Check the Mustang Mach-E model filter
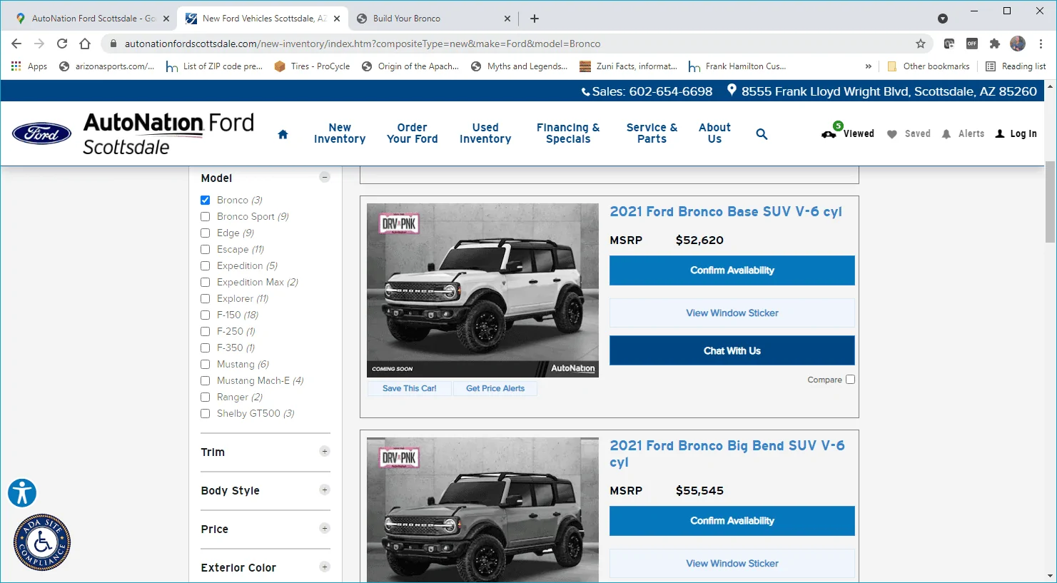The image size is (1057, 583). tap(206, 381)
